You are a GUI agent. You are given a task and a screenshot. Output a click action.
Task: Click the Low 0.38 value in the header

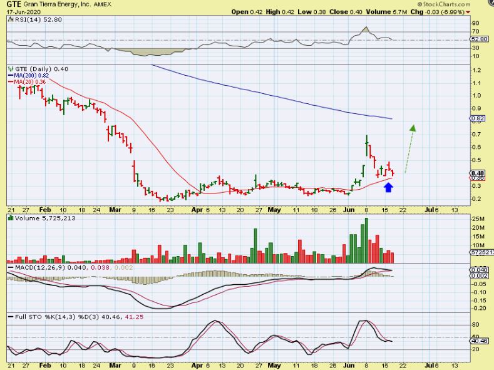point(312,12)
